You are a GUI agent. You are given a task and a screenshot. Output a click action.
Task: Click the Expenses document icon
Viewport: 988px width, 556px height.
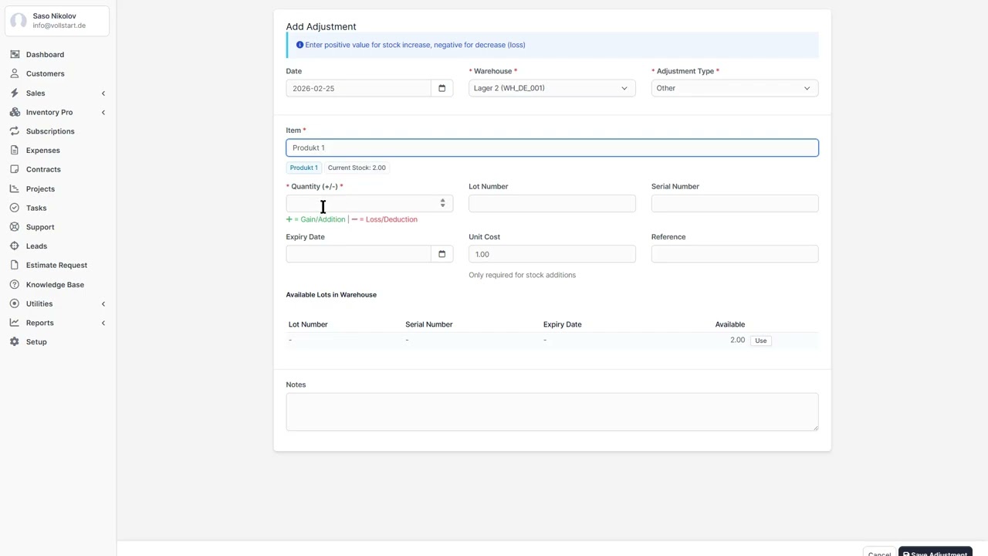[x=15, y=151]
